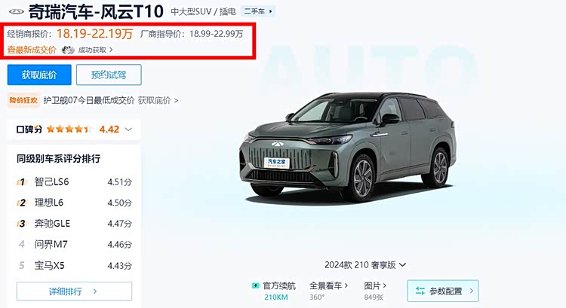The width and height of the screenshot is (566, 308).
Task: Click the 降价狂欢 promo badge
Action: point(23,100)
